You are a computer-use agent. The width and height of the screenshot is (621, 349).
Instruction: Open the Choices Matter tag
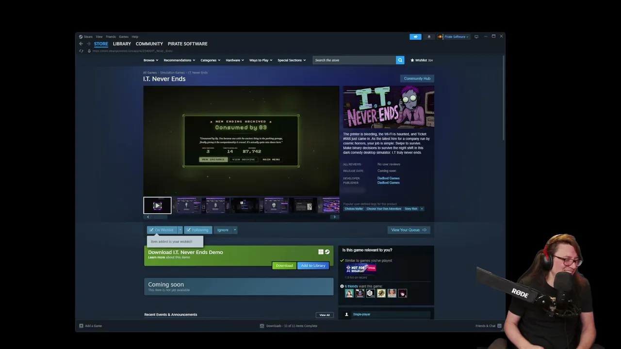click(x=354, y=209)
